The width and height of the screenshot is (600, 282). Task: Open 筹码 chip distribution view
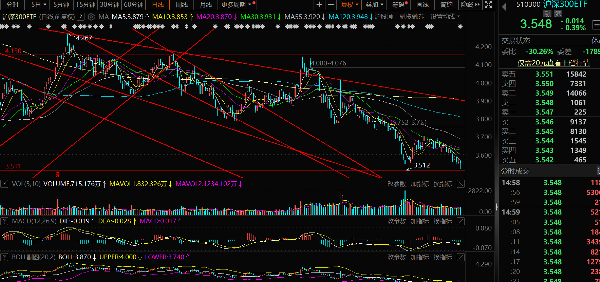click(398, 5)
